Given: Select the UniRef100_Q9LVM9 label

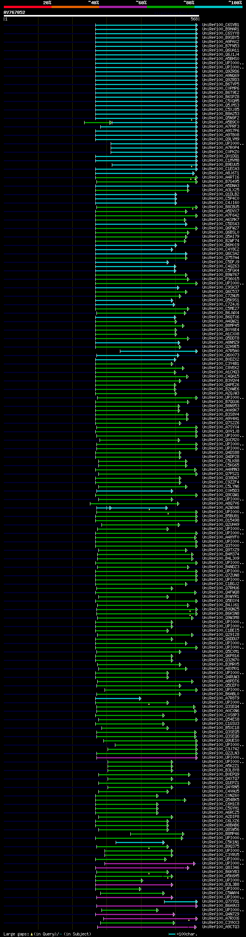Looking at the screenshot, I should [221, 139].
